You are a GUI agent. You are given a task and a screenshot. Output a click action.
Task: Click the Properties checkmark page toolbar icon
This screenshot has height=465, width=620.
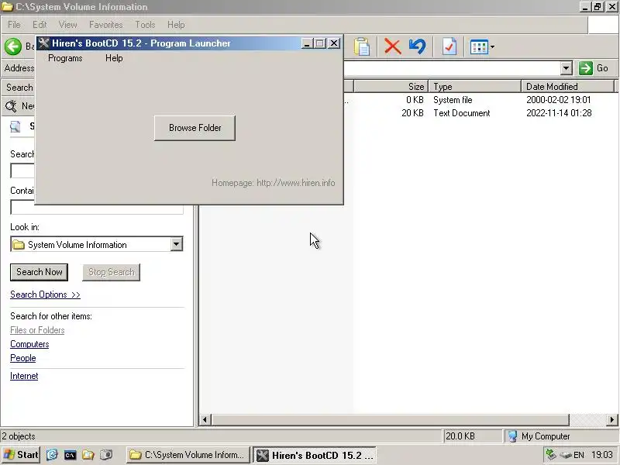click(x=449, y=46)
